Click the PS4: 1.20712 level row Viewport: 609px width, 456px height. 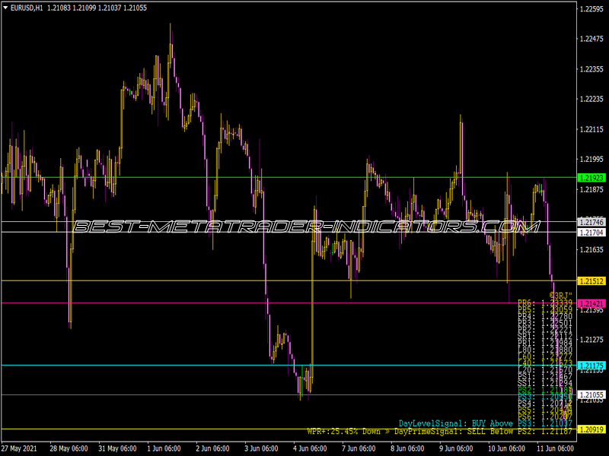(x=545, y=404)
